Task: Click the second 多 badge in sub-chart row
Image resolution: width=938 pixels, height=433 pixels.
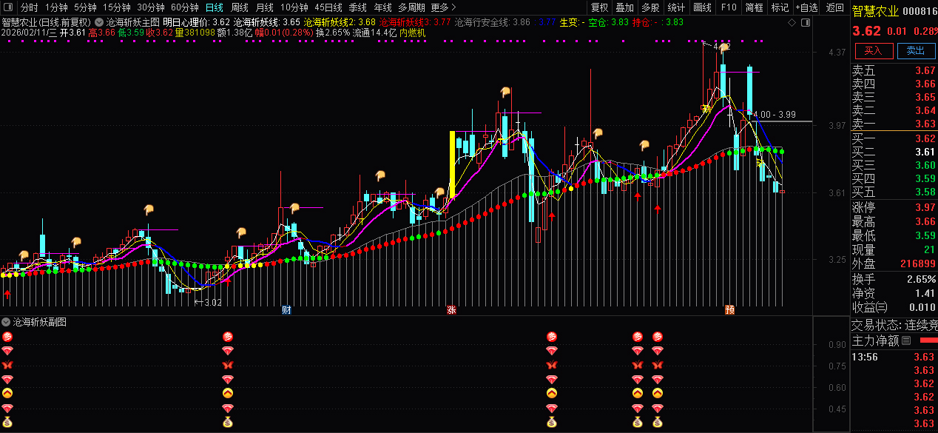Action: pos(228,337)
